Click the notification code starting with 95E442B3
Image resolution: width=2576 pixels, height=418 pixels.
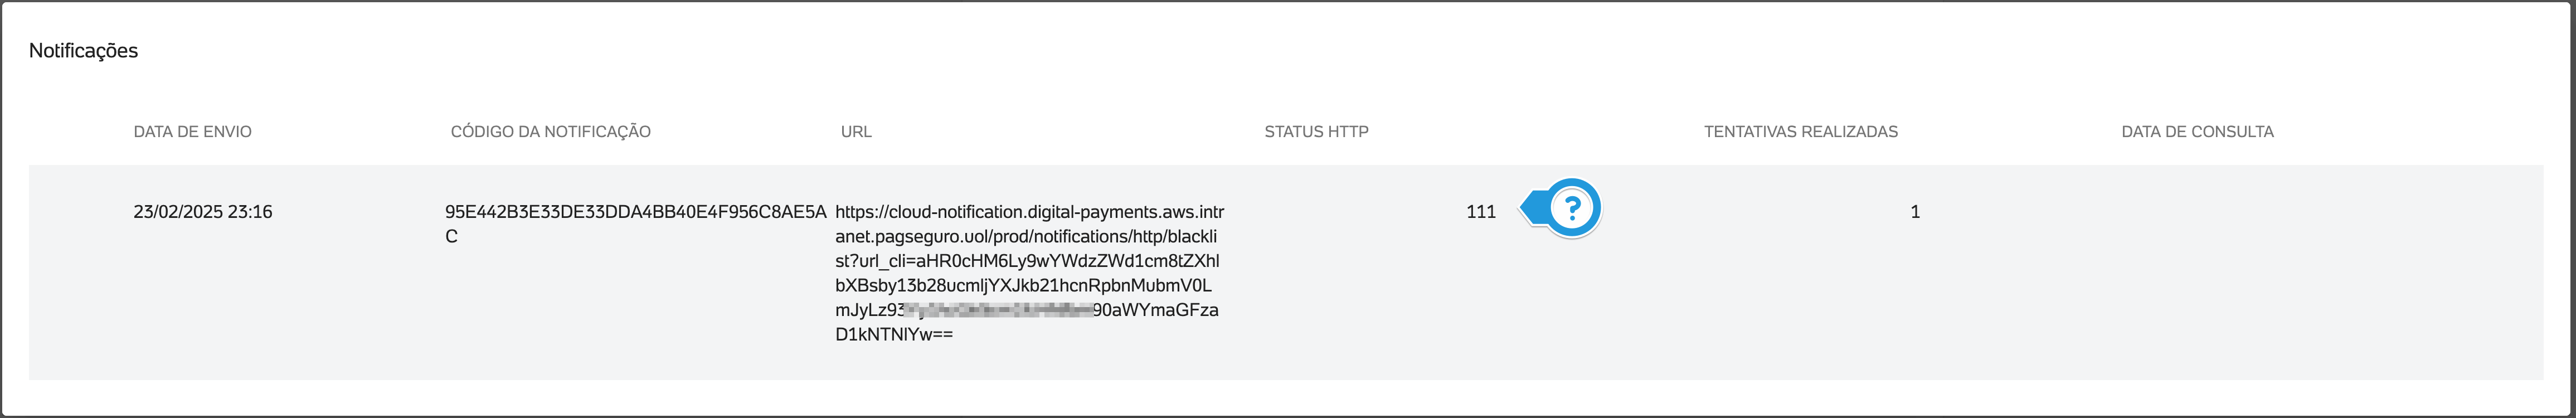point(636,224)
